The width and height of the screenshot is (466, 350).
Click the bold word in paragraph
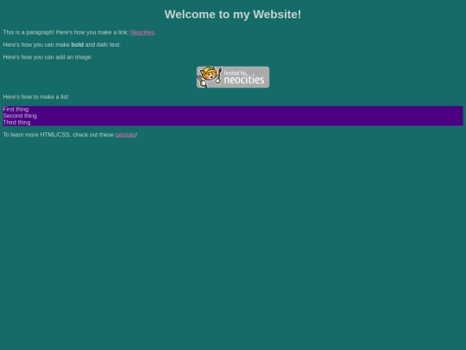point(78,45)
